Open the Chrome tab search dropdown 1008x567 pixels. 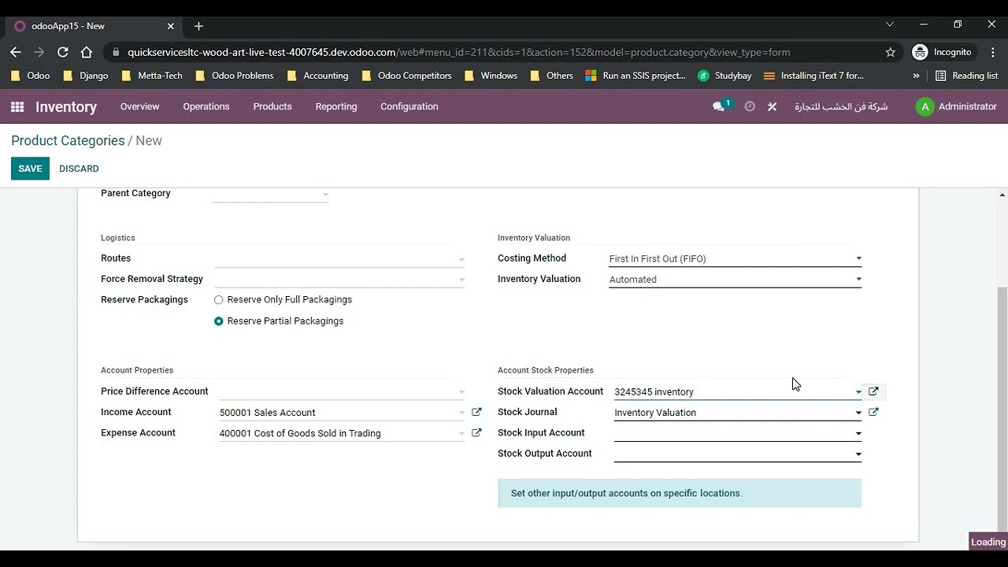coord(890,25)
